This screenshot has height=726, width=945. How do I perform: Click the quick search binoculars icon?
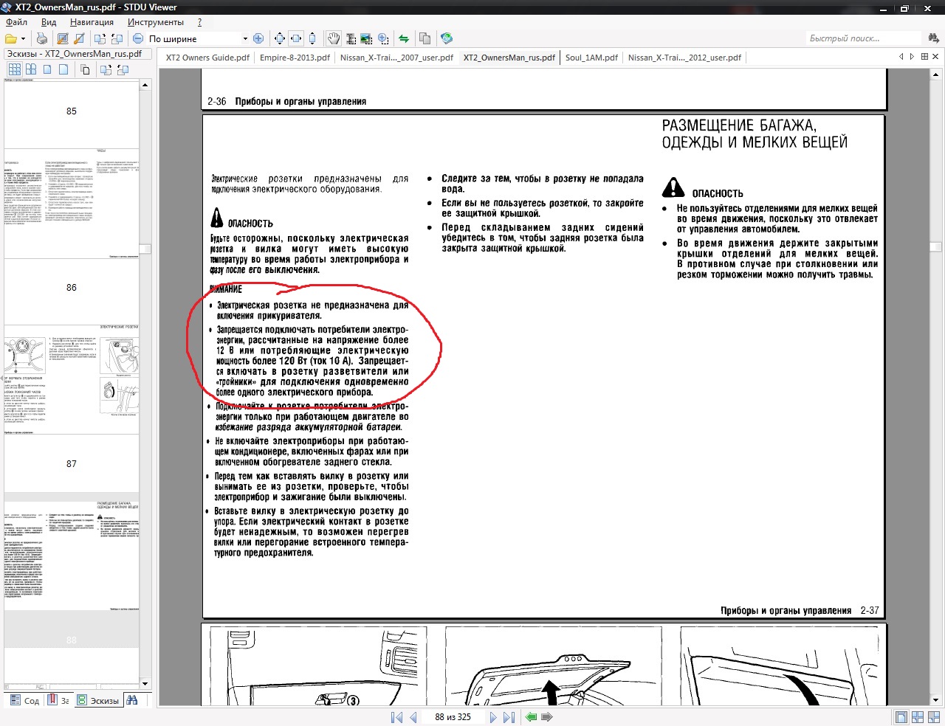[x=934, y=38]
